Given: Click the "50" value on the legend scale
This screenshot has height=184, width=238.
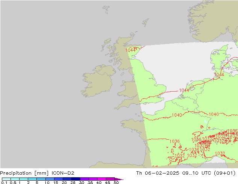Looking at the screenshot, I should click(116, 183).
